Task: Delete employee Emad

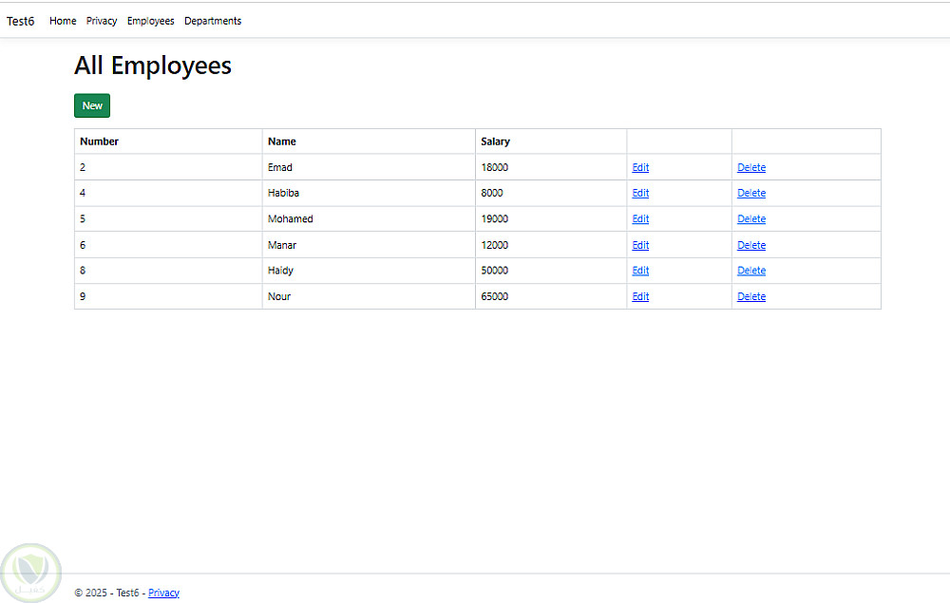Action: pyautogui.click(x=750, y=168)
